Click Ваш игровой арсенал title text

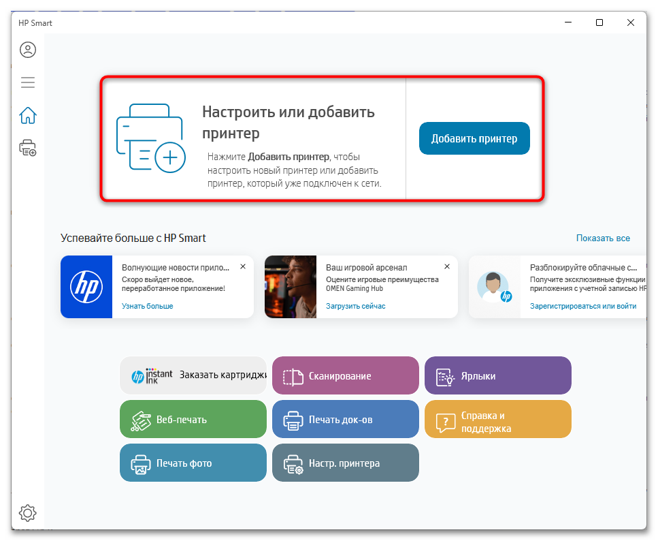(x=366, y=267)
